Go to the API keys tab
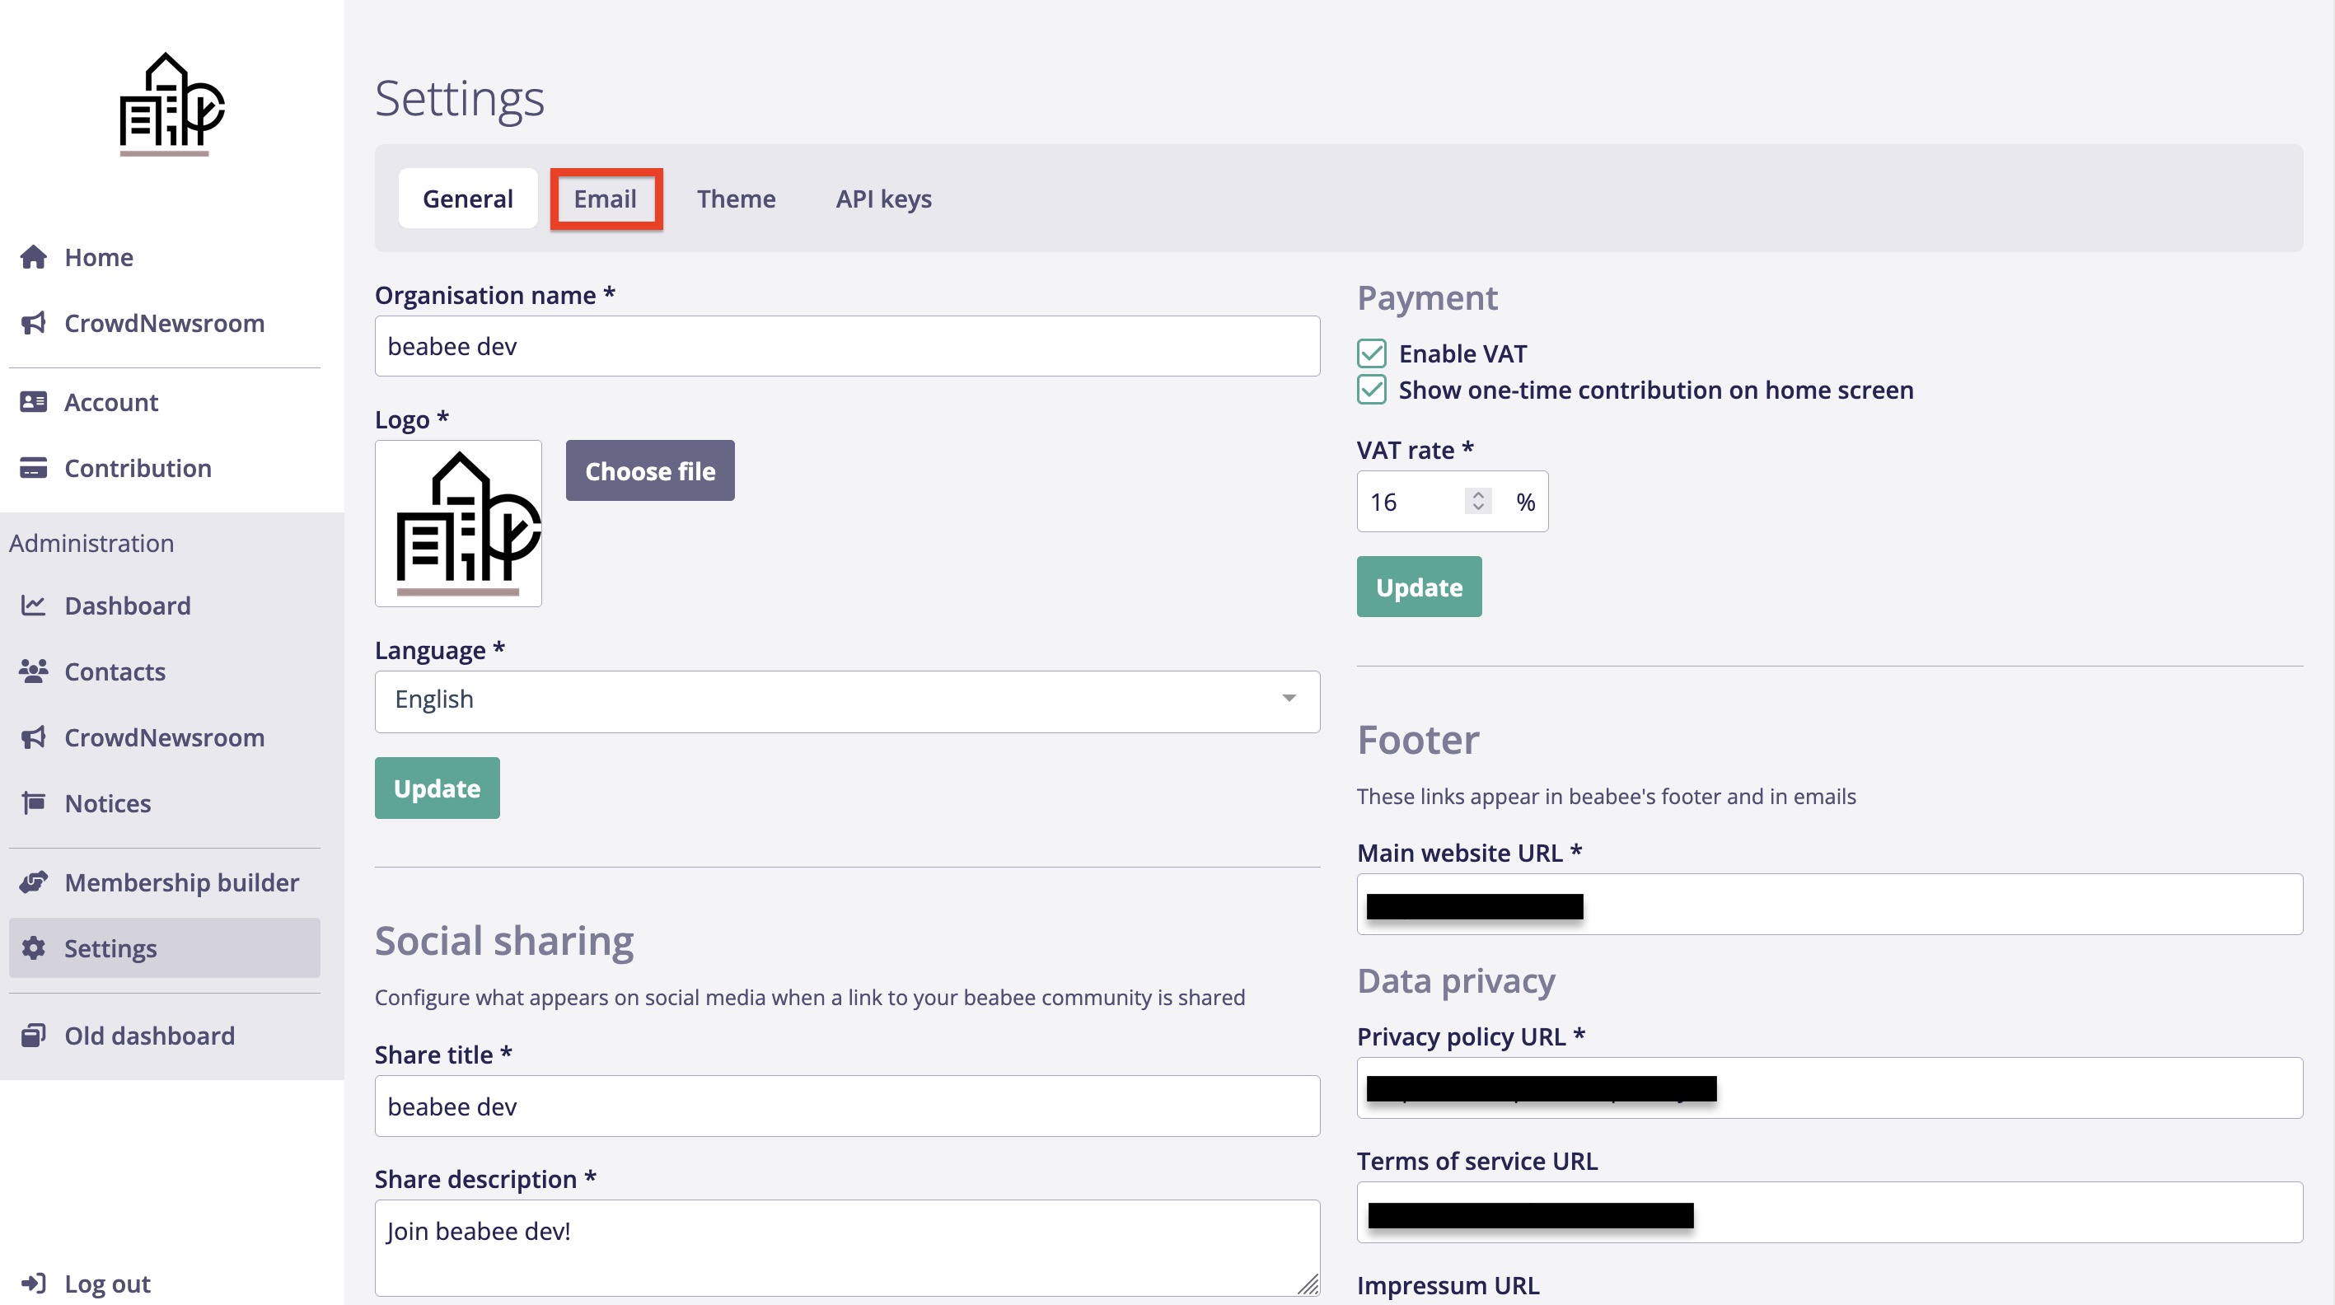Screen dimensions: 2335x1305 point(883,199)
